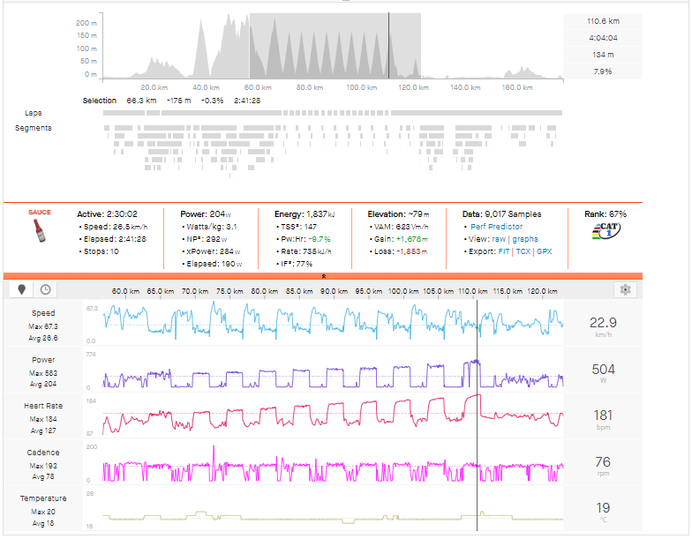Image resolution: width=692 pixels, height=539 pixels.
Task: Select the Speed chart label
Action: (43, 313)
